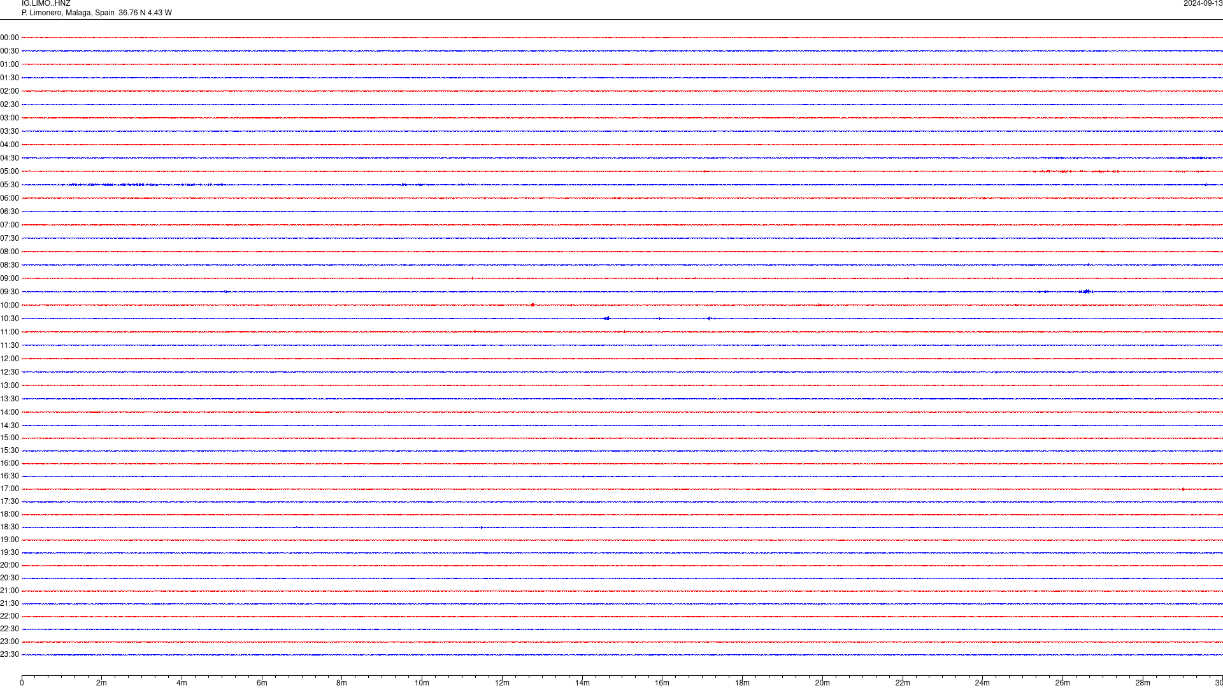Click the 4m tick label on time axis
Screen dimensions: 1223x688
click(182, 683)
